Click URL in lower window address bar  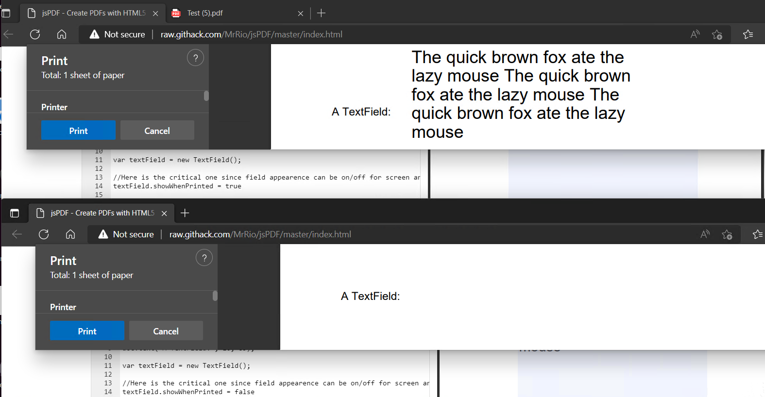click(260, 234)
